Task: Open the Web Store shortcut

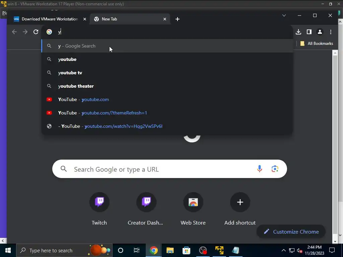Action: coord(193,209)
